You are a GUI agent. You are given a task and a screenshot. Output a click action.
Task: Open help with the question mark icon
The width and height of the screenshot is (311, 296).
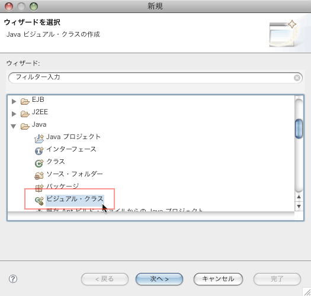(x=13, y=279)
